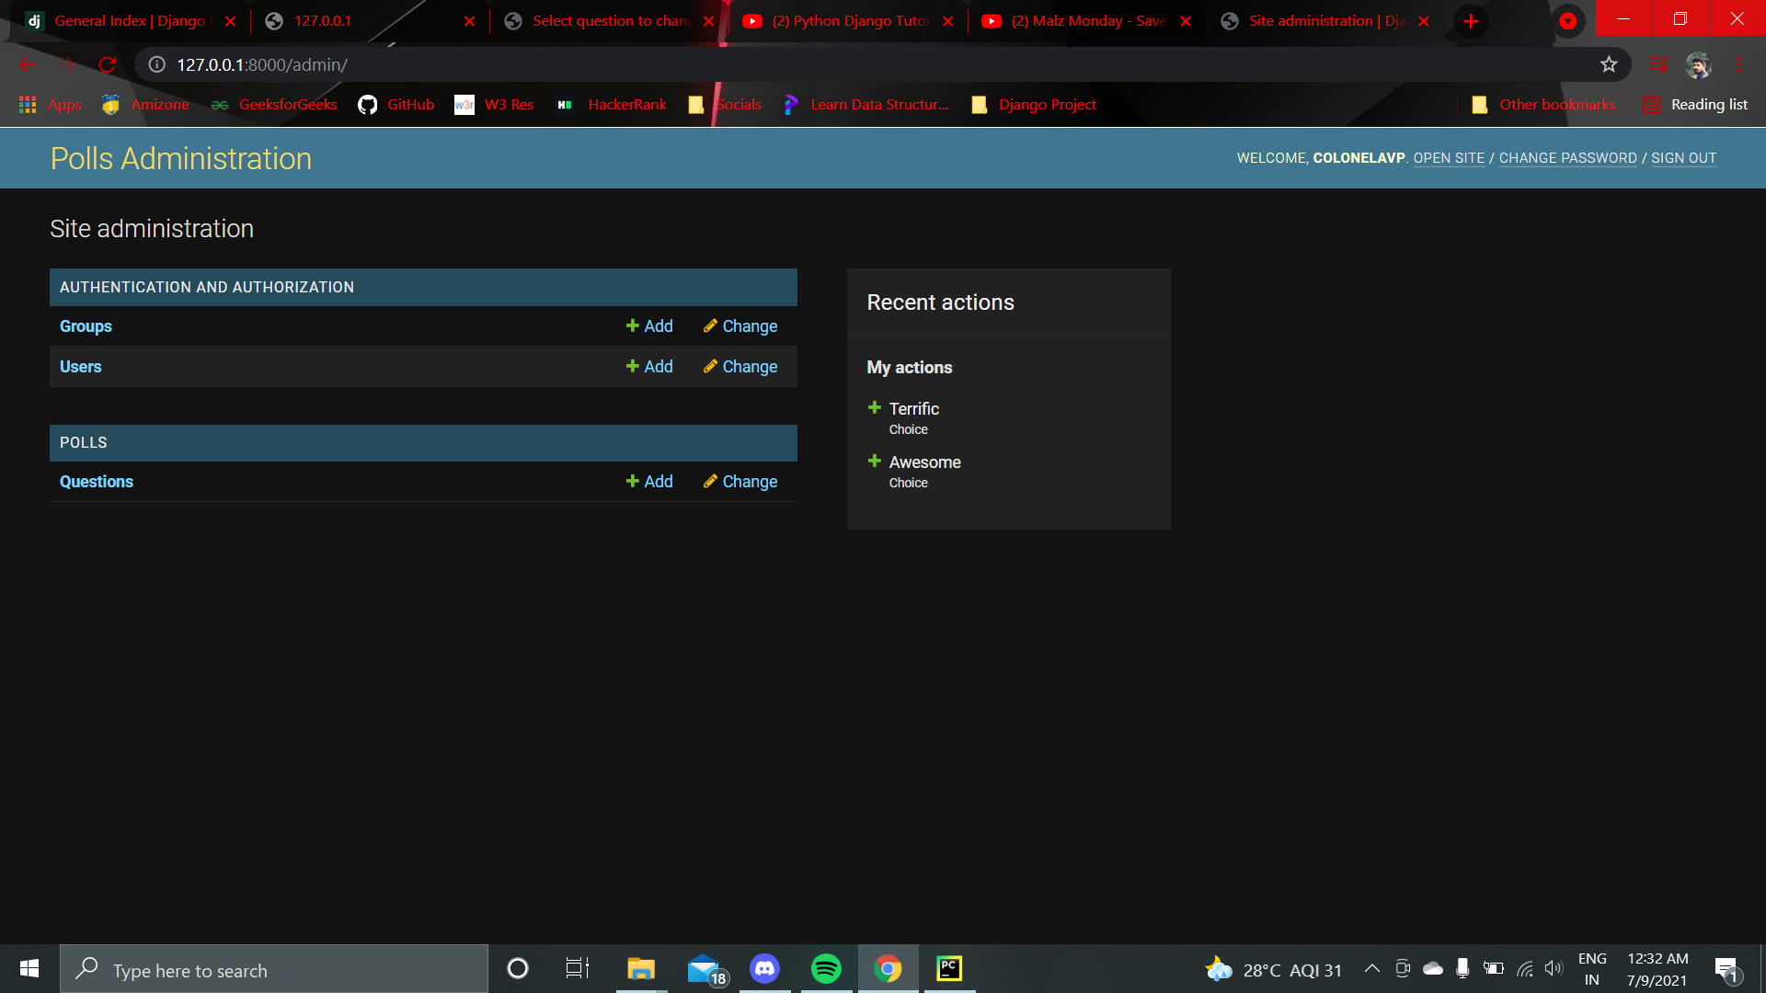Add a new Question in Polls

(649, 482)
